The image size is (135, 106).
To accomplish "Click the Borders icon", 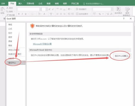I will point(32,14).
